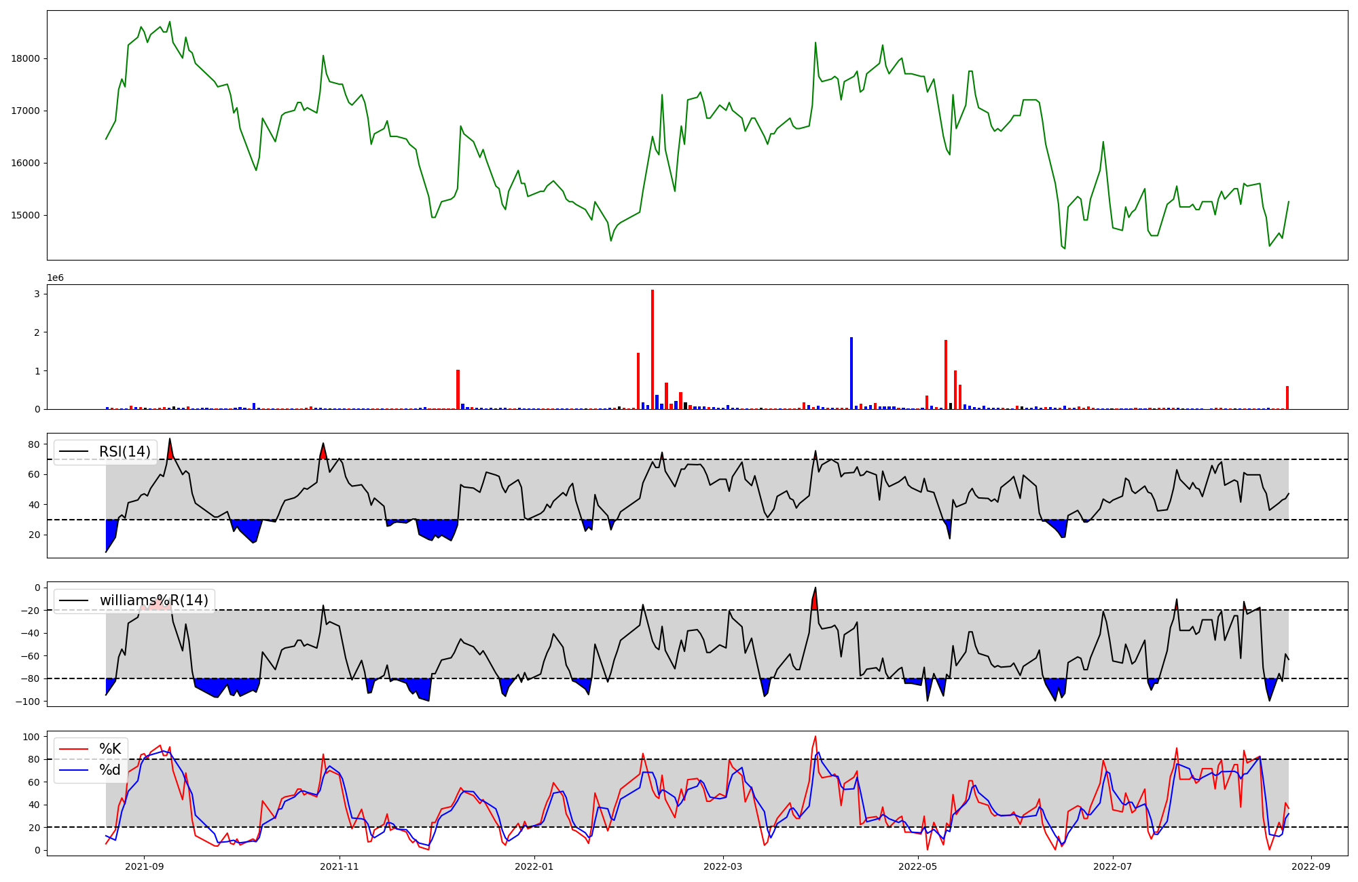Click the -100 tick on Williams axis
Image resolution: width=1358 pixels, height=882 pixels.
pos(29,702)
